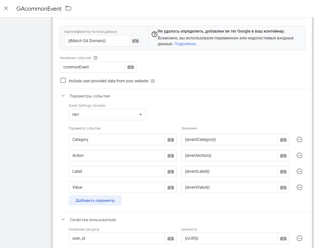Viewport: 314px width, 248px height.
Task: Open variable picker for eventCategory value field
Action: click(283, 140)
